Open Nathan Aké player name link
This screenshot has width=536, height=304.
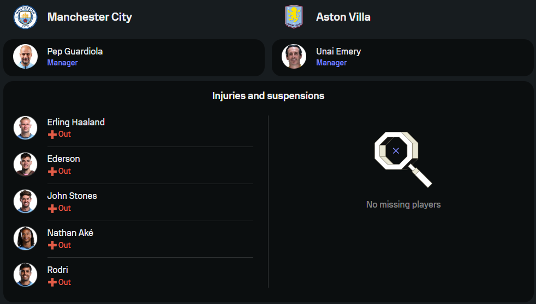click(70, 233)
